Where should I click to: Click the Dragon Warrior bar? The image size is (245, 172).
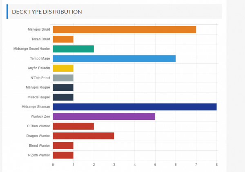[84, 135]
